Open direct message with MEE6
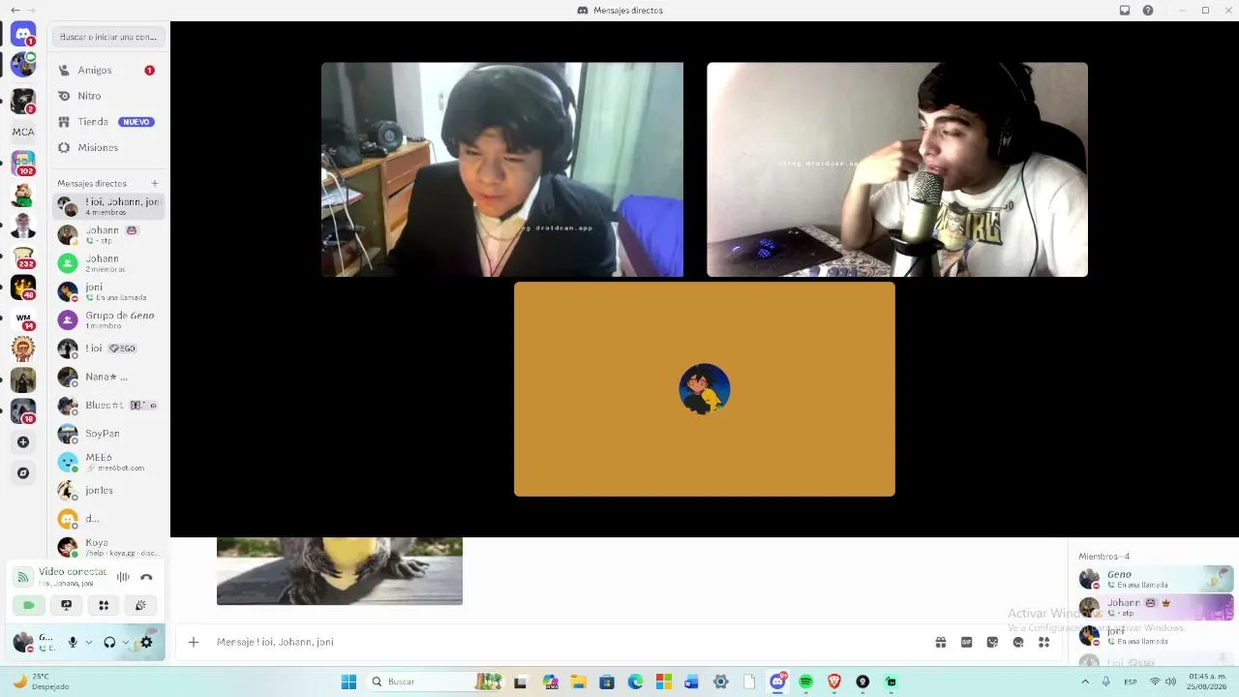Image resolution: width=1239 pixels, height=697 pixels. (x=108, y=462)
